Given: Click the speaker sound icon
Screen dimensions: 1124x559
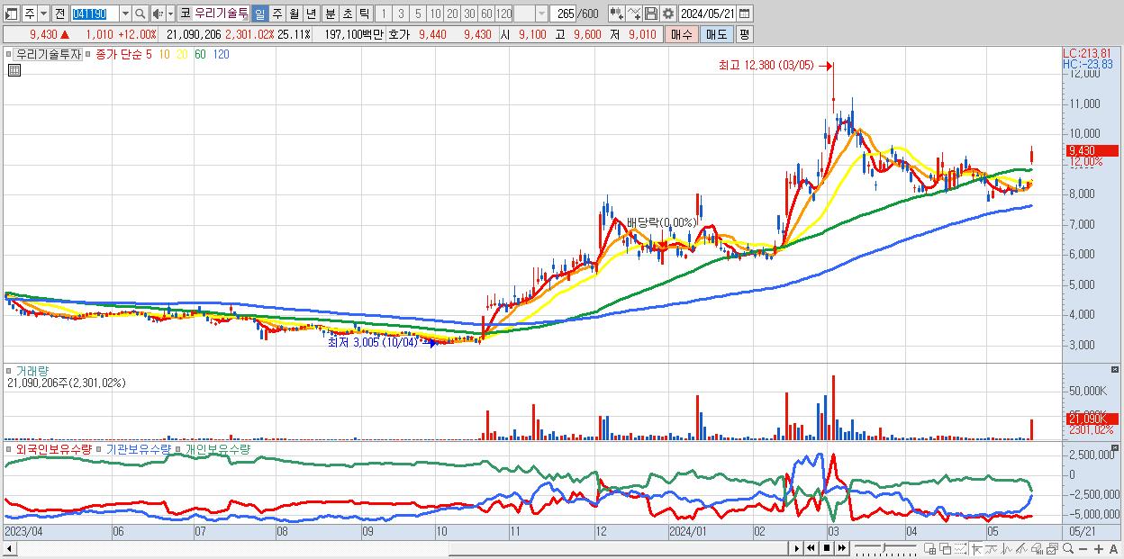Looking at the screenshot, I should click(158, 14).
